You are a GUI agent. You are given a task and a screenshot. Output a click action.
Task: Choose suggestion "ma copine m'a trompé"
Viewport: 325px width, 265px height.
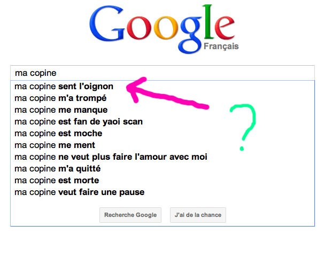tap(60, 98)
